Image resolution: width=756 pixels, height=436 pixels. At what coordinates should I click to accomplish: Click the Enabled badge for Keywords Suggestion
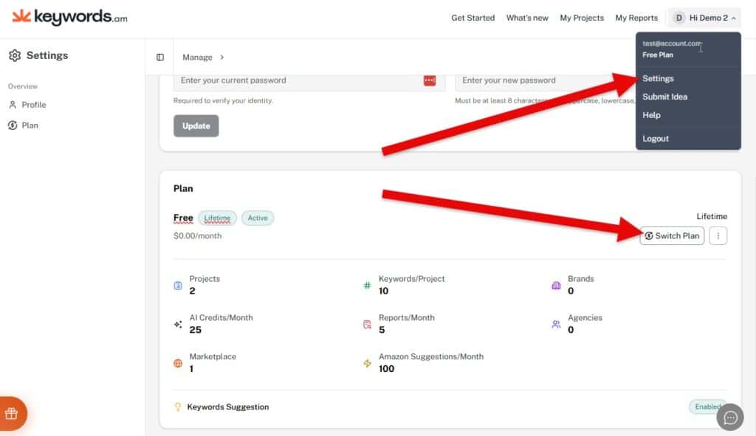click(x=707, y=406)
